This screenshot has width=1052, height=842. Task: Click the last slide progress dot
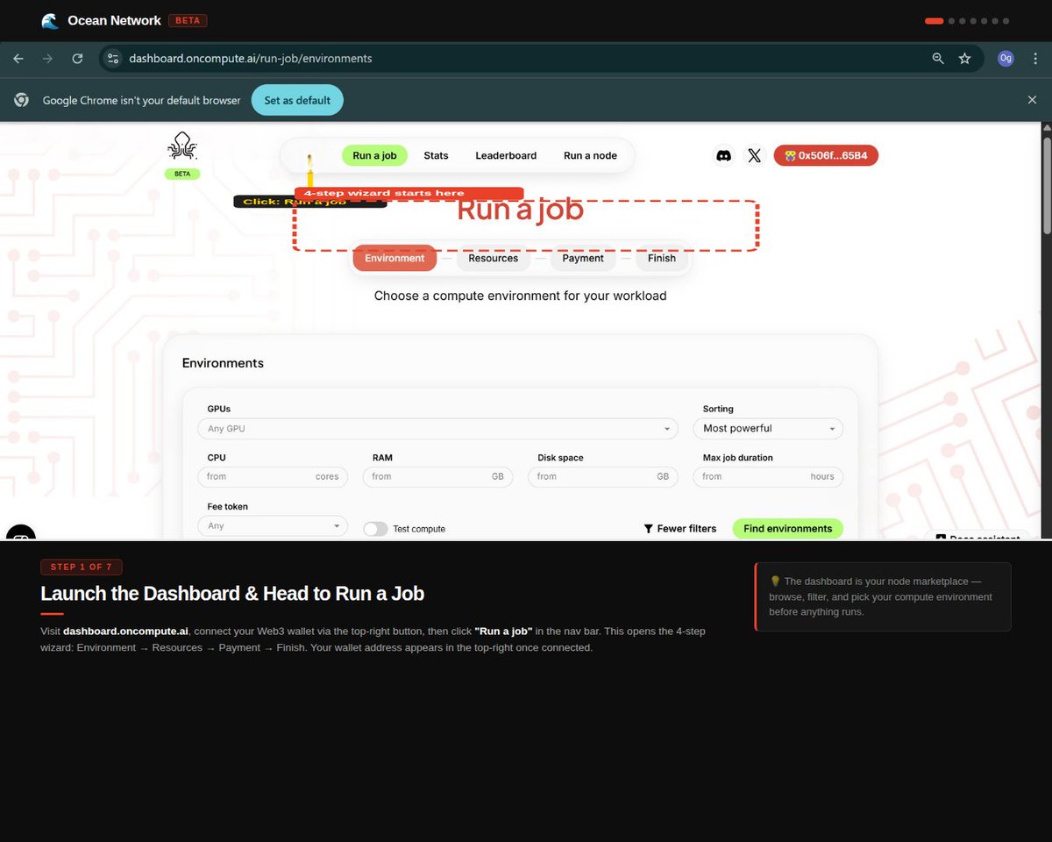click(1006, 21)
